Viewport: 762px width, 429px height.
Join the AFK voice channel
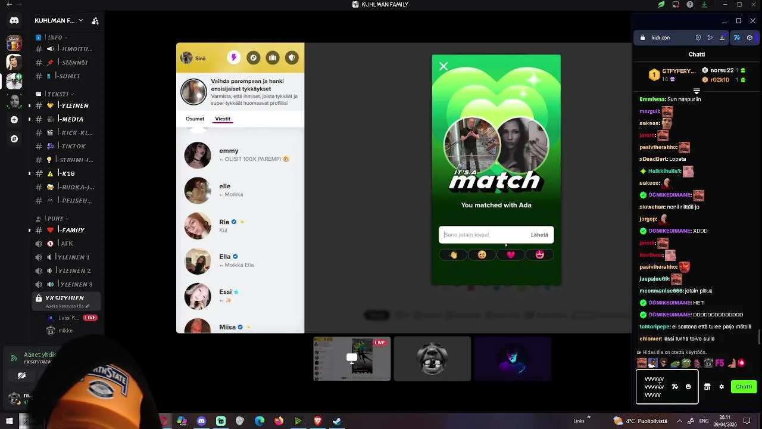coord(67,244)
